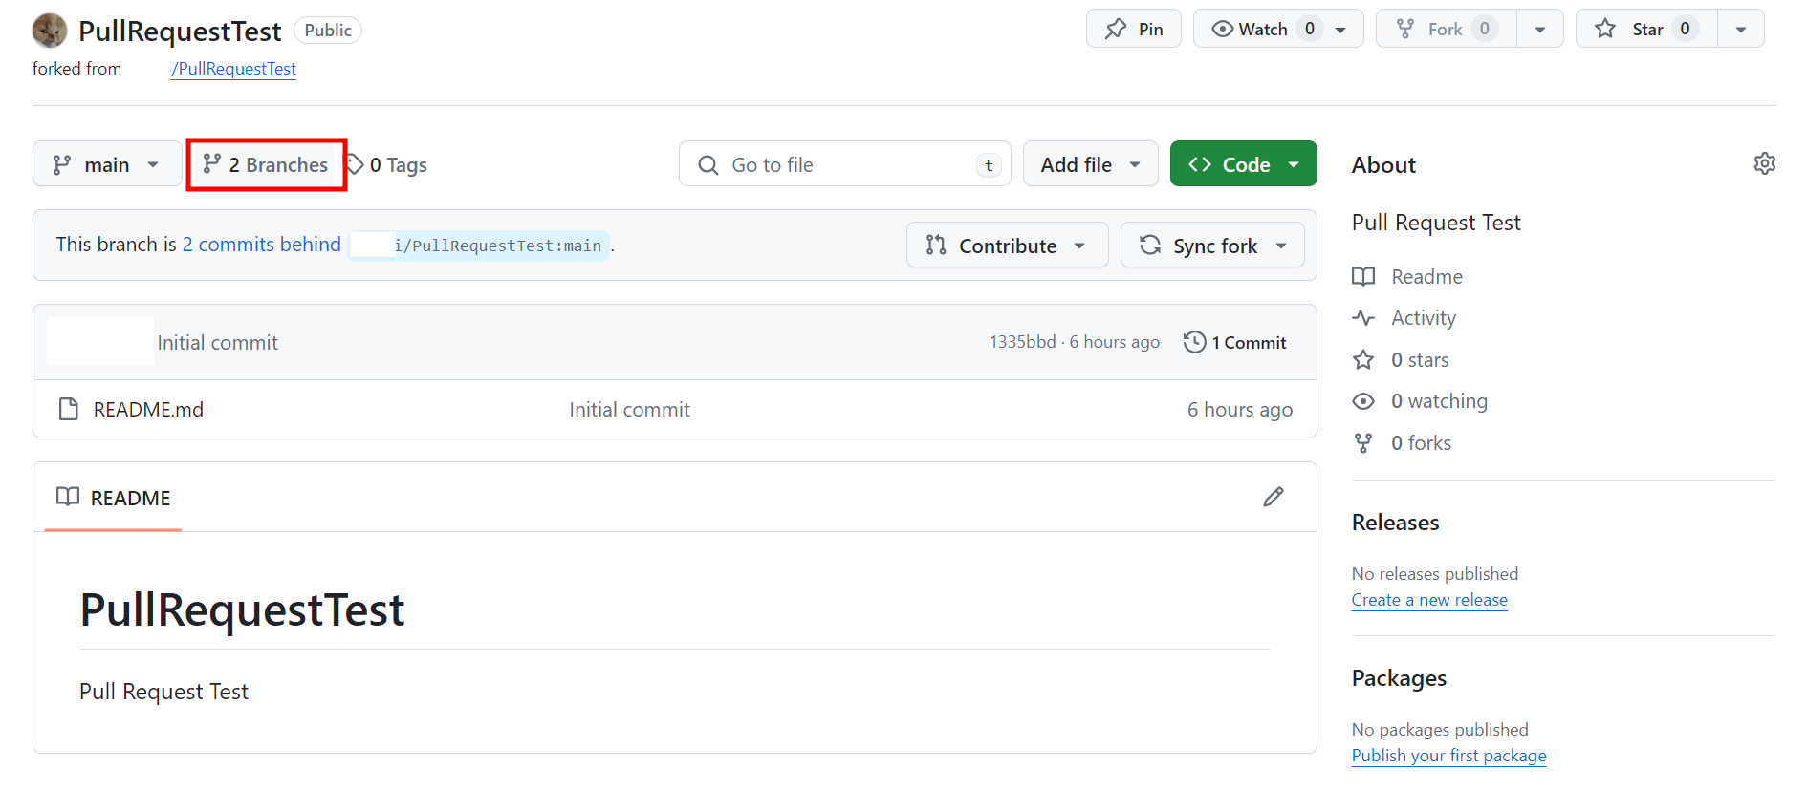Click the Go to file search field
Image resolution: width=1807 pixels, height=812 pixels.
click(845, 164)
